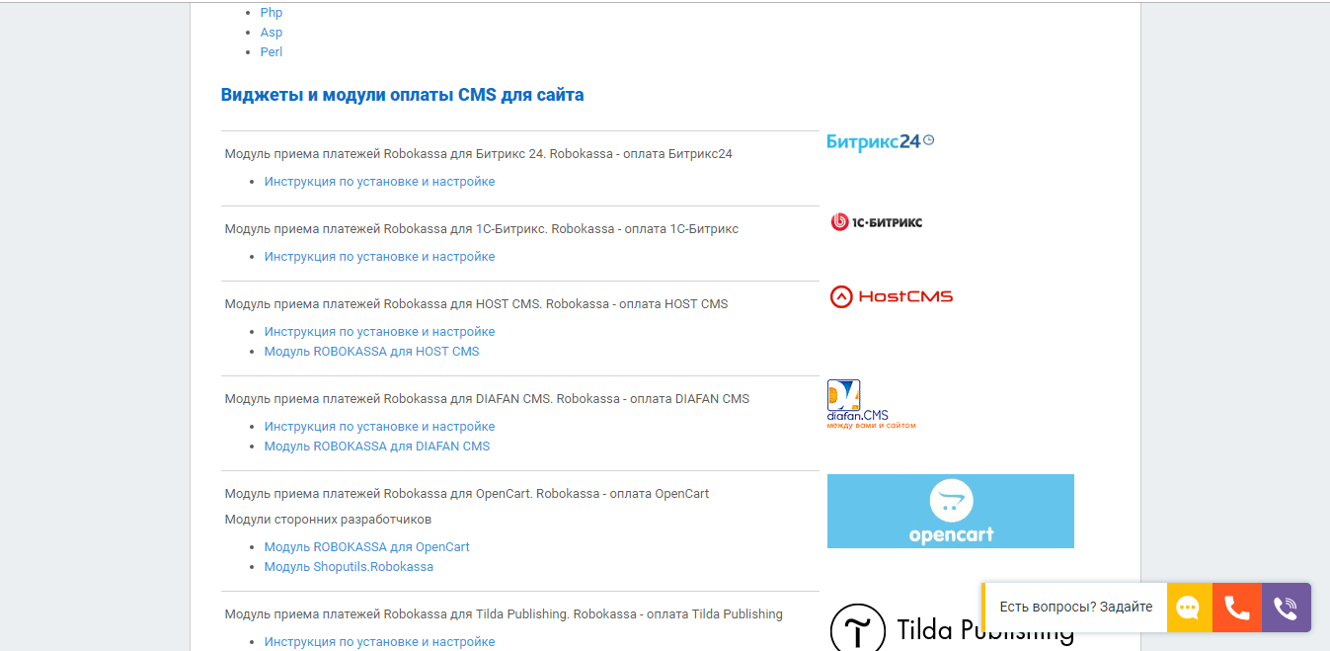
Task: Click the diafan.CMS logo
Action: coord(871,405)
